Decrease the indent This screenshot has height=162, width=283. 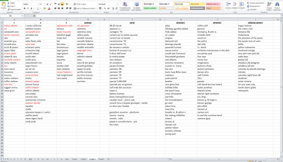pyautogui.click(x=67, y=8)
